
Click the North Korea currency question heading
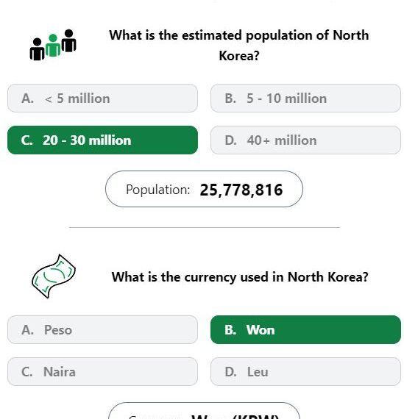(240, 276)
